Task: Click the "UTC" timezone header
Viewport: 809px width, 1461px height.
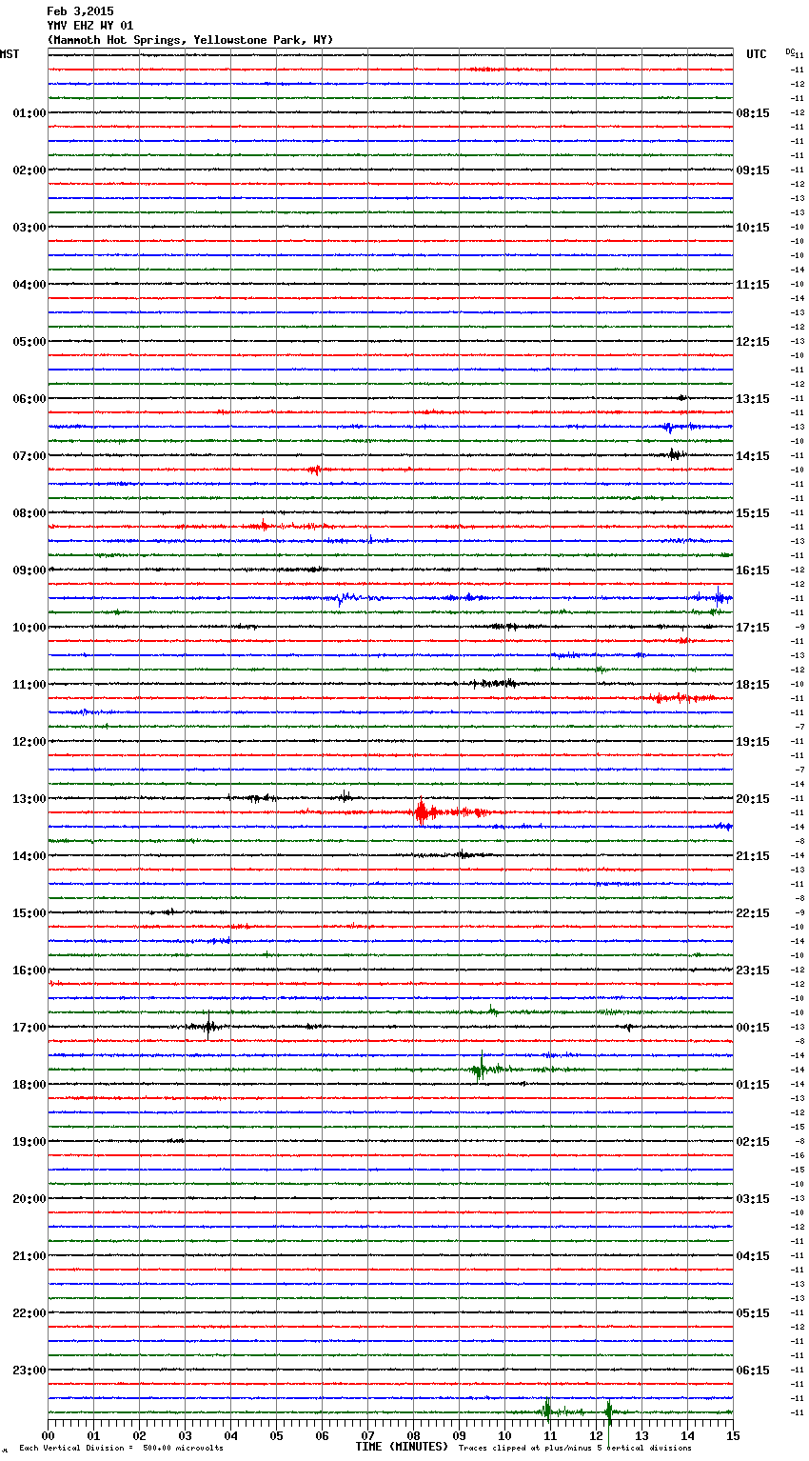Action: tap(757, 54)
